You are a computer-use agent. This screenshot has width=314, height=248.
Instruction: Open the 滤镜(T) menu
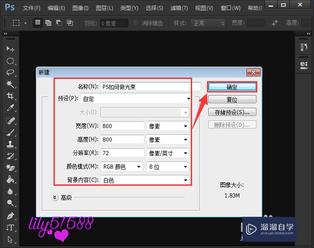[x=179, y=8]
